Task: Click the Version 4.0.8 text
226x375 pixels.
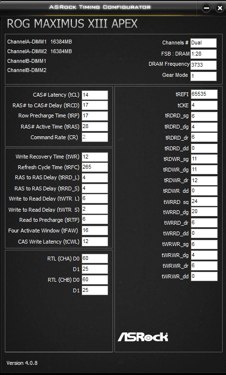Action: click(x=22, y=363)
